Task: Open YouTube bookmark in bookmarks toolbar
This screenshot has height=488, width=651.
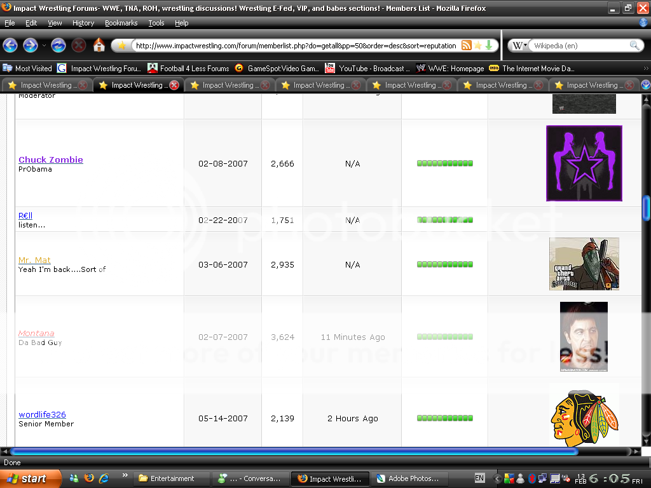Action: pyautogui.click(x=367, y=69)
